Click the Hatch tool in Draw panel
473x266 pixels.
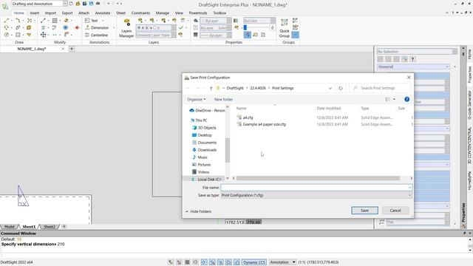point(18,35)
